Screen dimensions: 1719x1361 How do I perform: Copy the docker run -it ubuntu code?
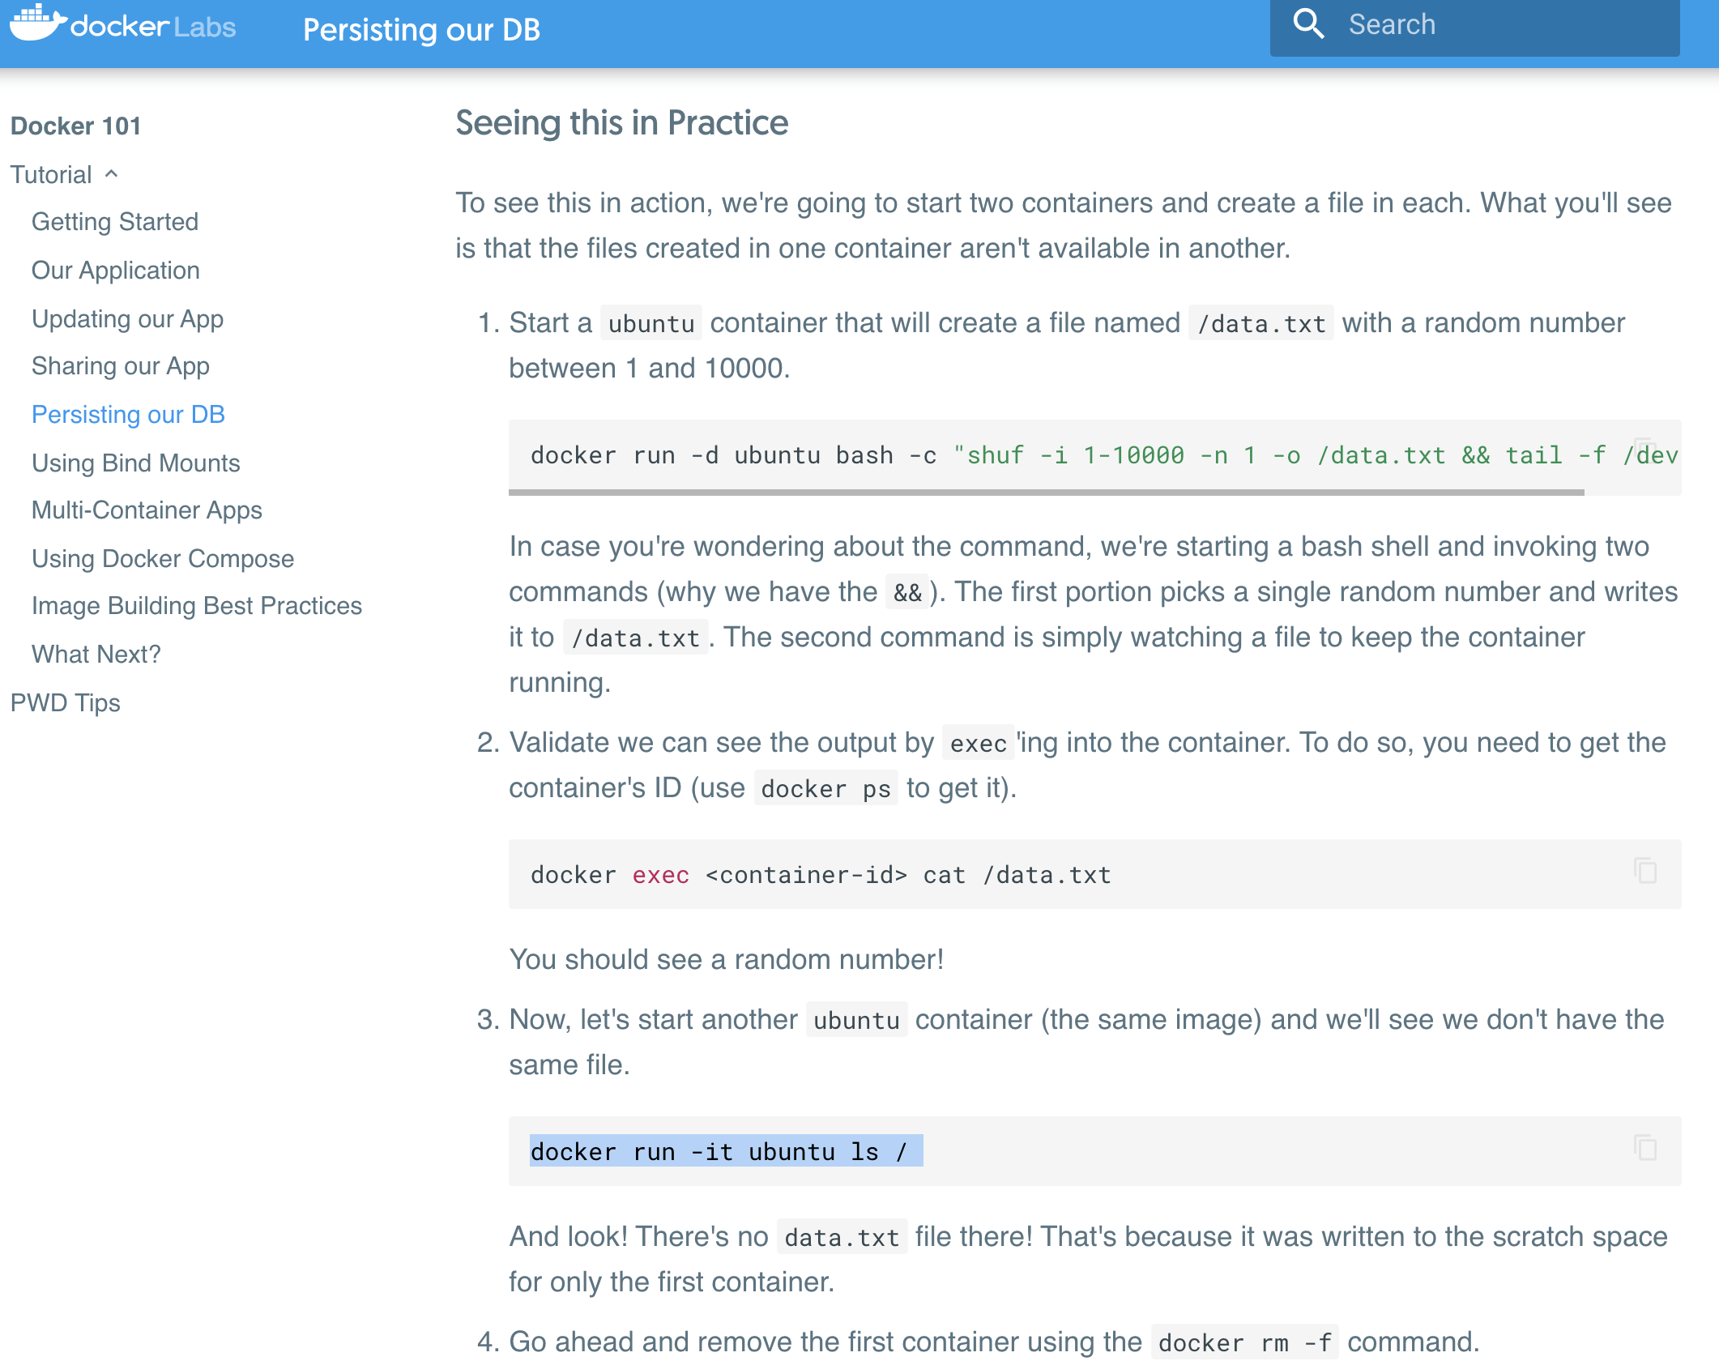(1644, 1148)
